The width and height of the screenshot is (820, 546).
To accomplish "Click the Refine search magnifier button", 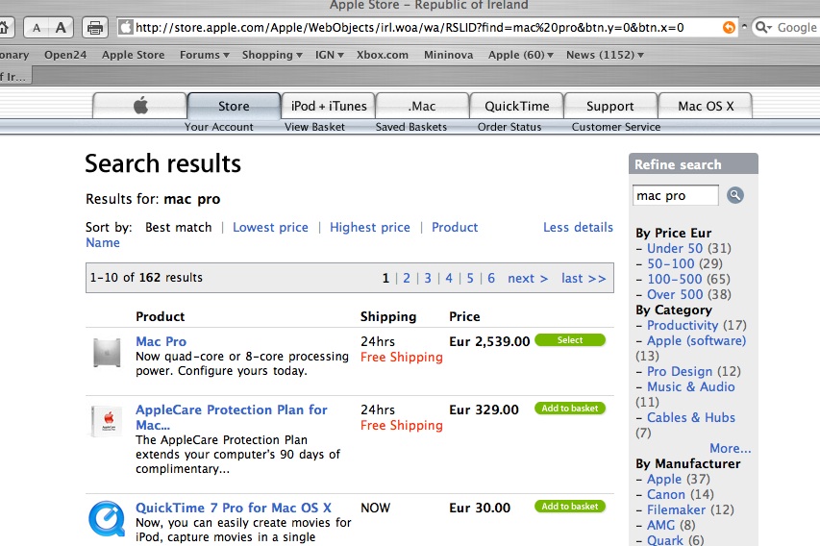I will click(734, 195).
